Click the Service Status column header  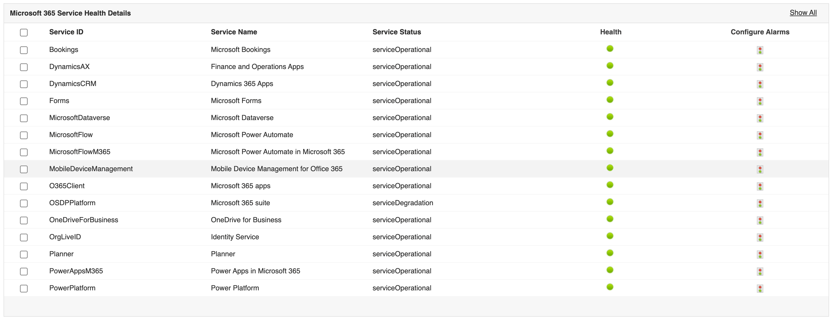click(396, 32)
